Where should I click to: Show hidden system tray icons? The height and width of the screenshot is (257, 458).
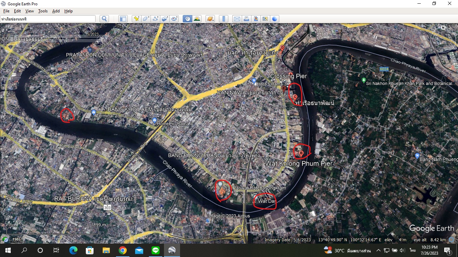[379, 250]
